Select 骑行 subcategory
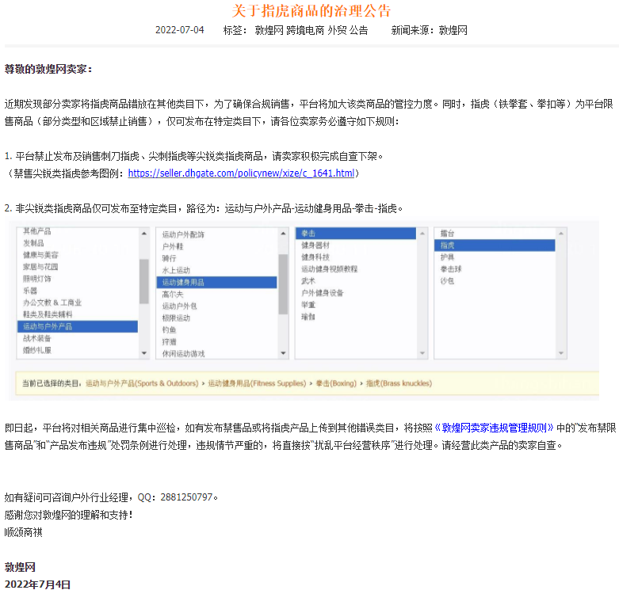This screenshot has width=619, height=590. [x=169, y=258]
